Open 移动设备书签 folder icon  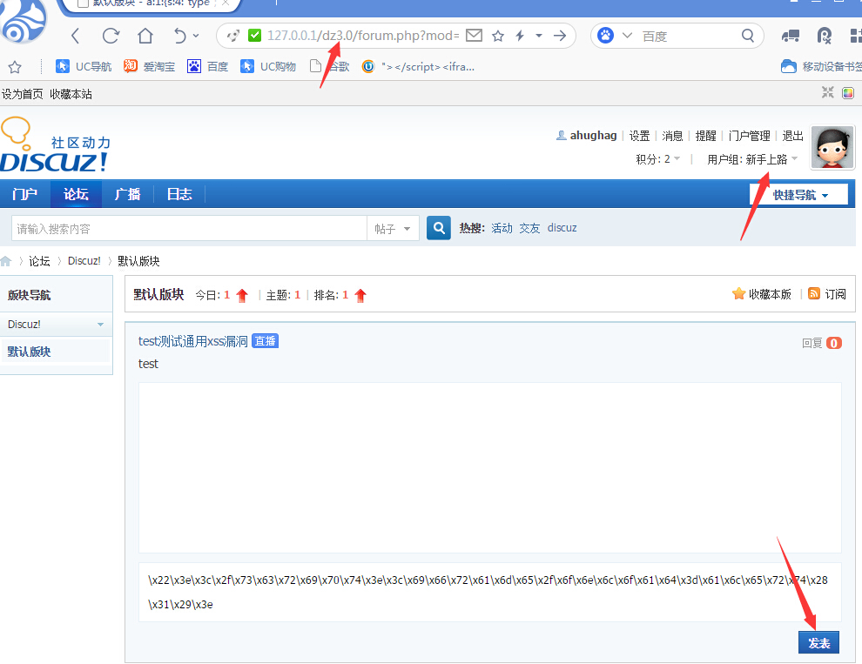(x=788, y=66)
